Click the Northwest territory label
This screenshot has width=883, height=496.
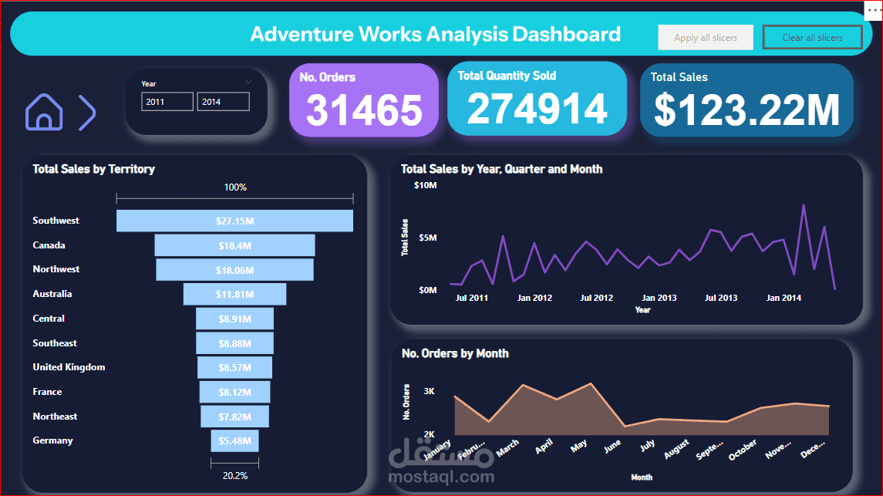[56, 269]
